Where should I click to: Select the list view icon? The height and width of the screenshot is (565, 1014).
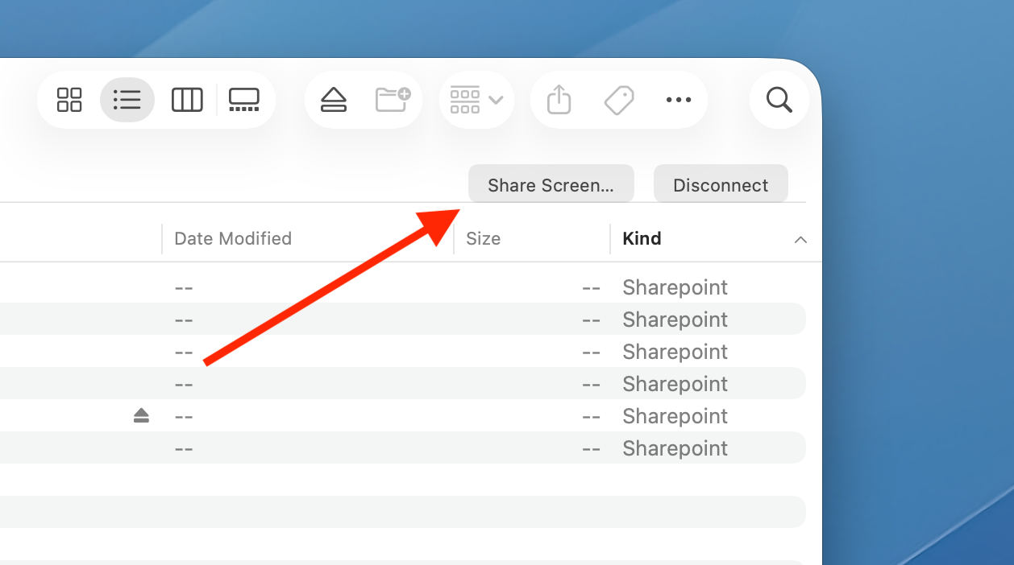point(127,100)
